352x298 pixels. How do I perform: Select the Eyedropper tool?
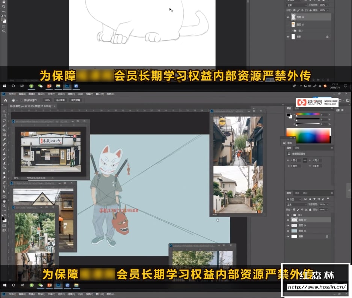click(x=4, y=139)
